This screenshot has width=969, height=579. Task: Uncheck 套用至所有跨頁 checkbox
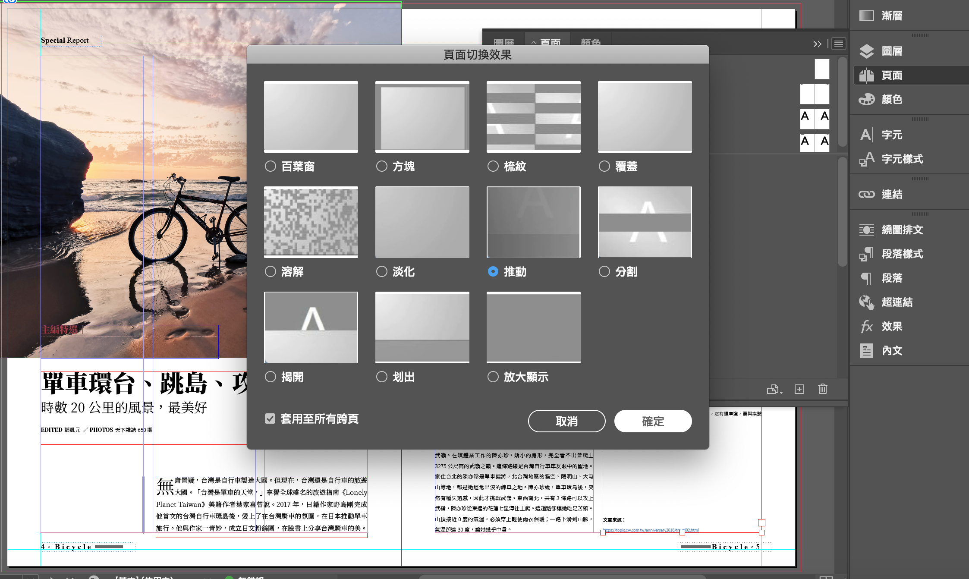(x=270, y=419)
